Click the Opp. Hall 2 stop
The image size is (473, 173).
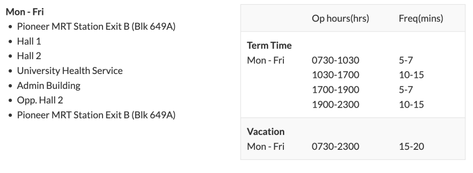(40, 100)
